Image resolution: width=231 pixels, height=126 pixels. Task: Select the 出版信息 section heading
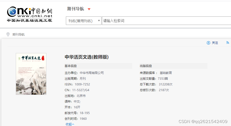point(146,66)
